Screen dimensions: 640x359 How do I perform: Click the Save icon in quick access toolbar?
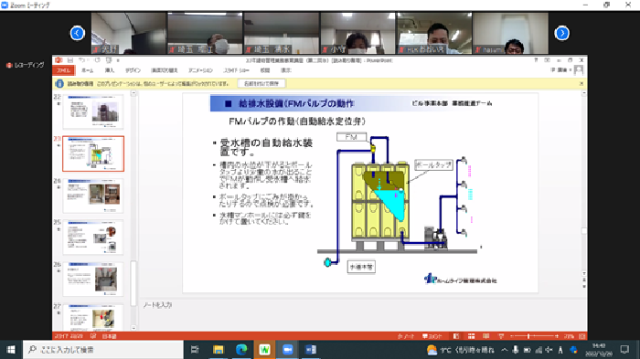pos(70,60)
